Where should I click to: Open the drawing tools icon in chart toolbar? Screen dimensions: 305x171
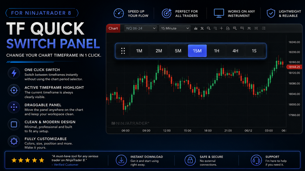202,28
